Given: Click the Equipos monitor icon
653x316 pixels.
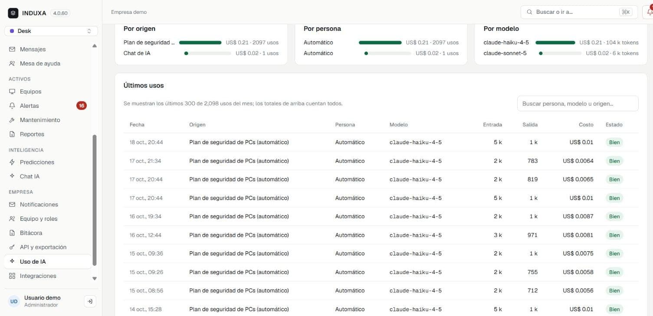Looking at the screenshot, I should 12,92.
